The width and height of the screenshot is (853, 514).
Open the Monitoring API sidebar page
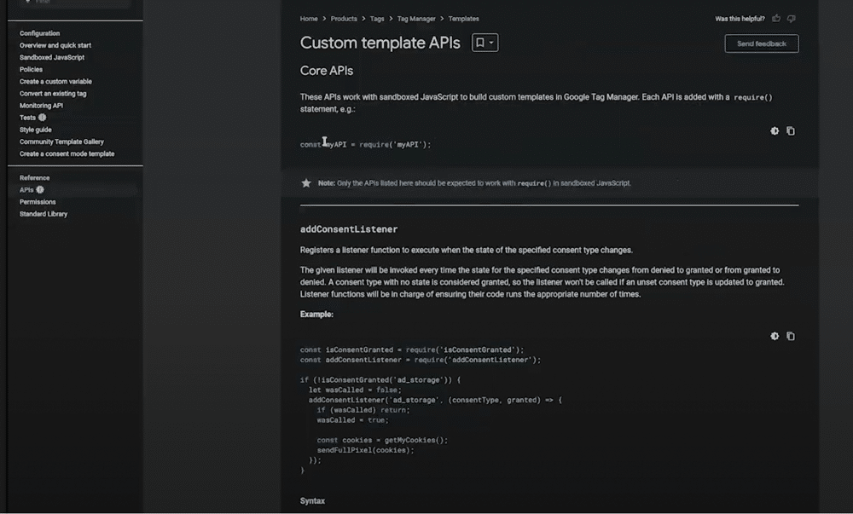point(41,106)
